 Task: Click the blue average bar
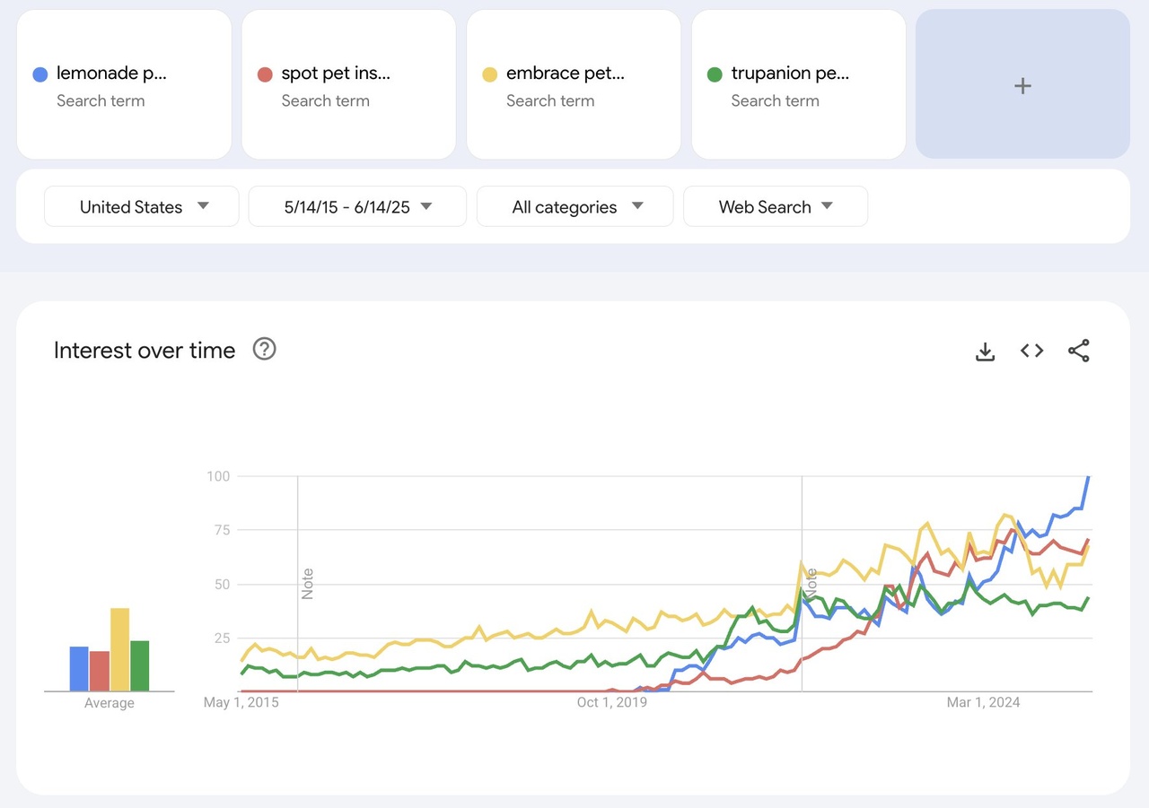[x=79, y=669]
